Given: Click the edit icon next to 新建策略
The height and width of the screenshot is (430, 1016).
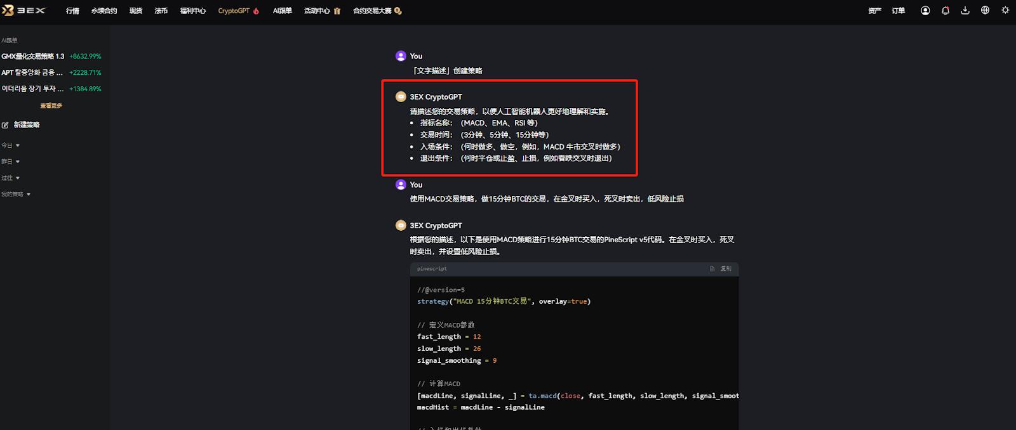Looking at the screenshot, I should [5, 125].
